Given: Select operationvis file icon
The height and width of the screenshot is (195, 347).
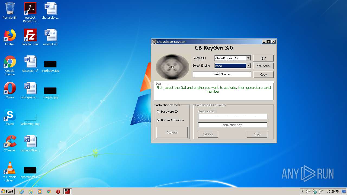Looking at the screenshot, I should click(x=30, y=173).
